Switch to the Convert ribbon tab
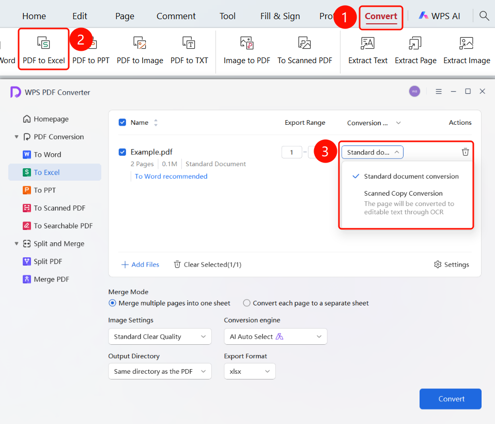Viewport: 495px width, 424px height. (381, 16)
